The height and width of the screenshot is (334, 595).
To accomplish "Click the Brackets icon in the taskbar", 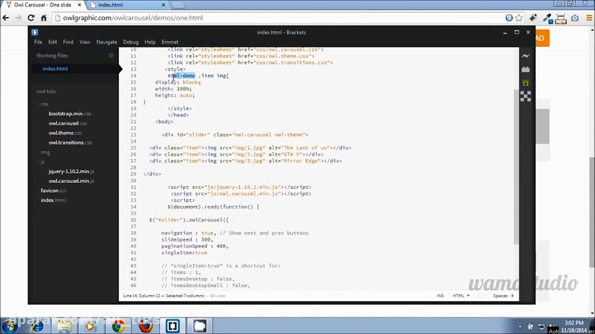I will tap(173, 326).
